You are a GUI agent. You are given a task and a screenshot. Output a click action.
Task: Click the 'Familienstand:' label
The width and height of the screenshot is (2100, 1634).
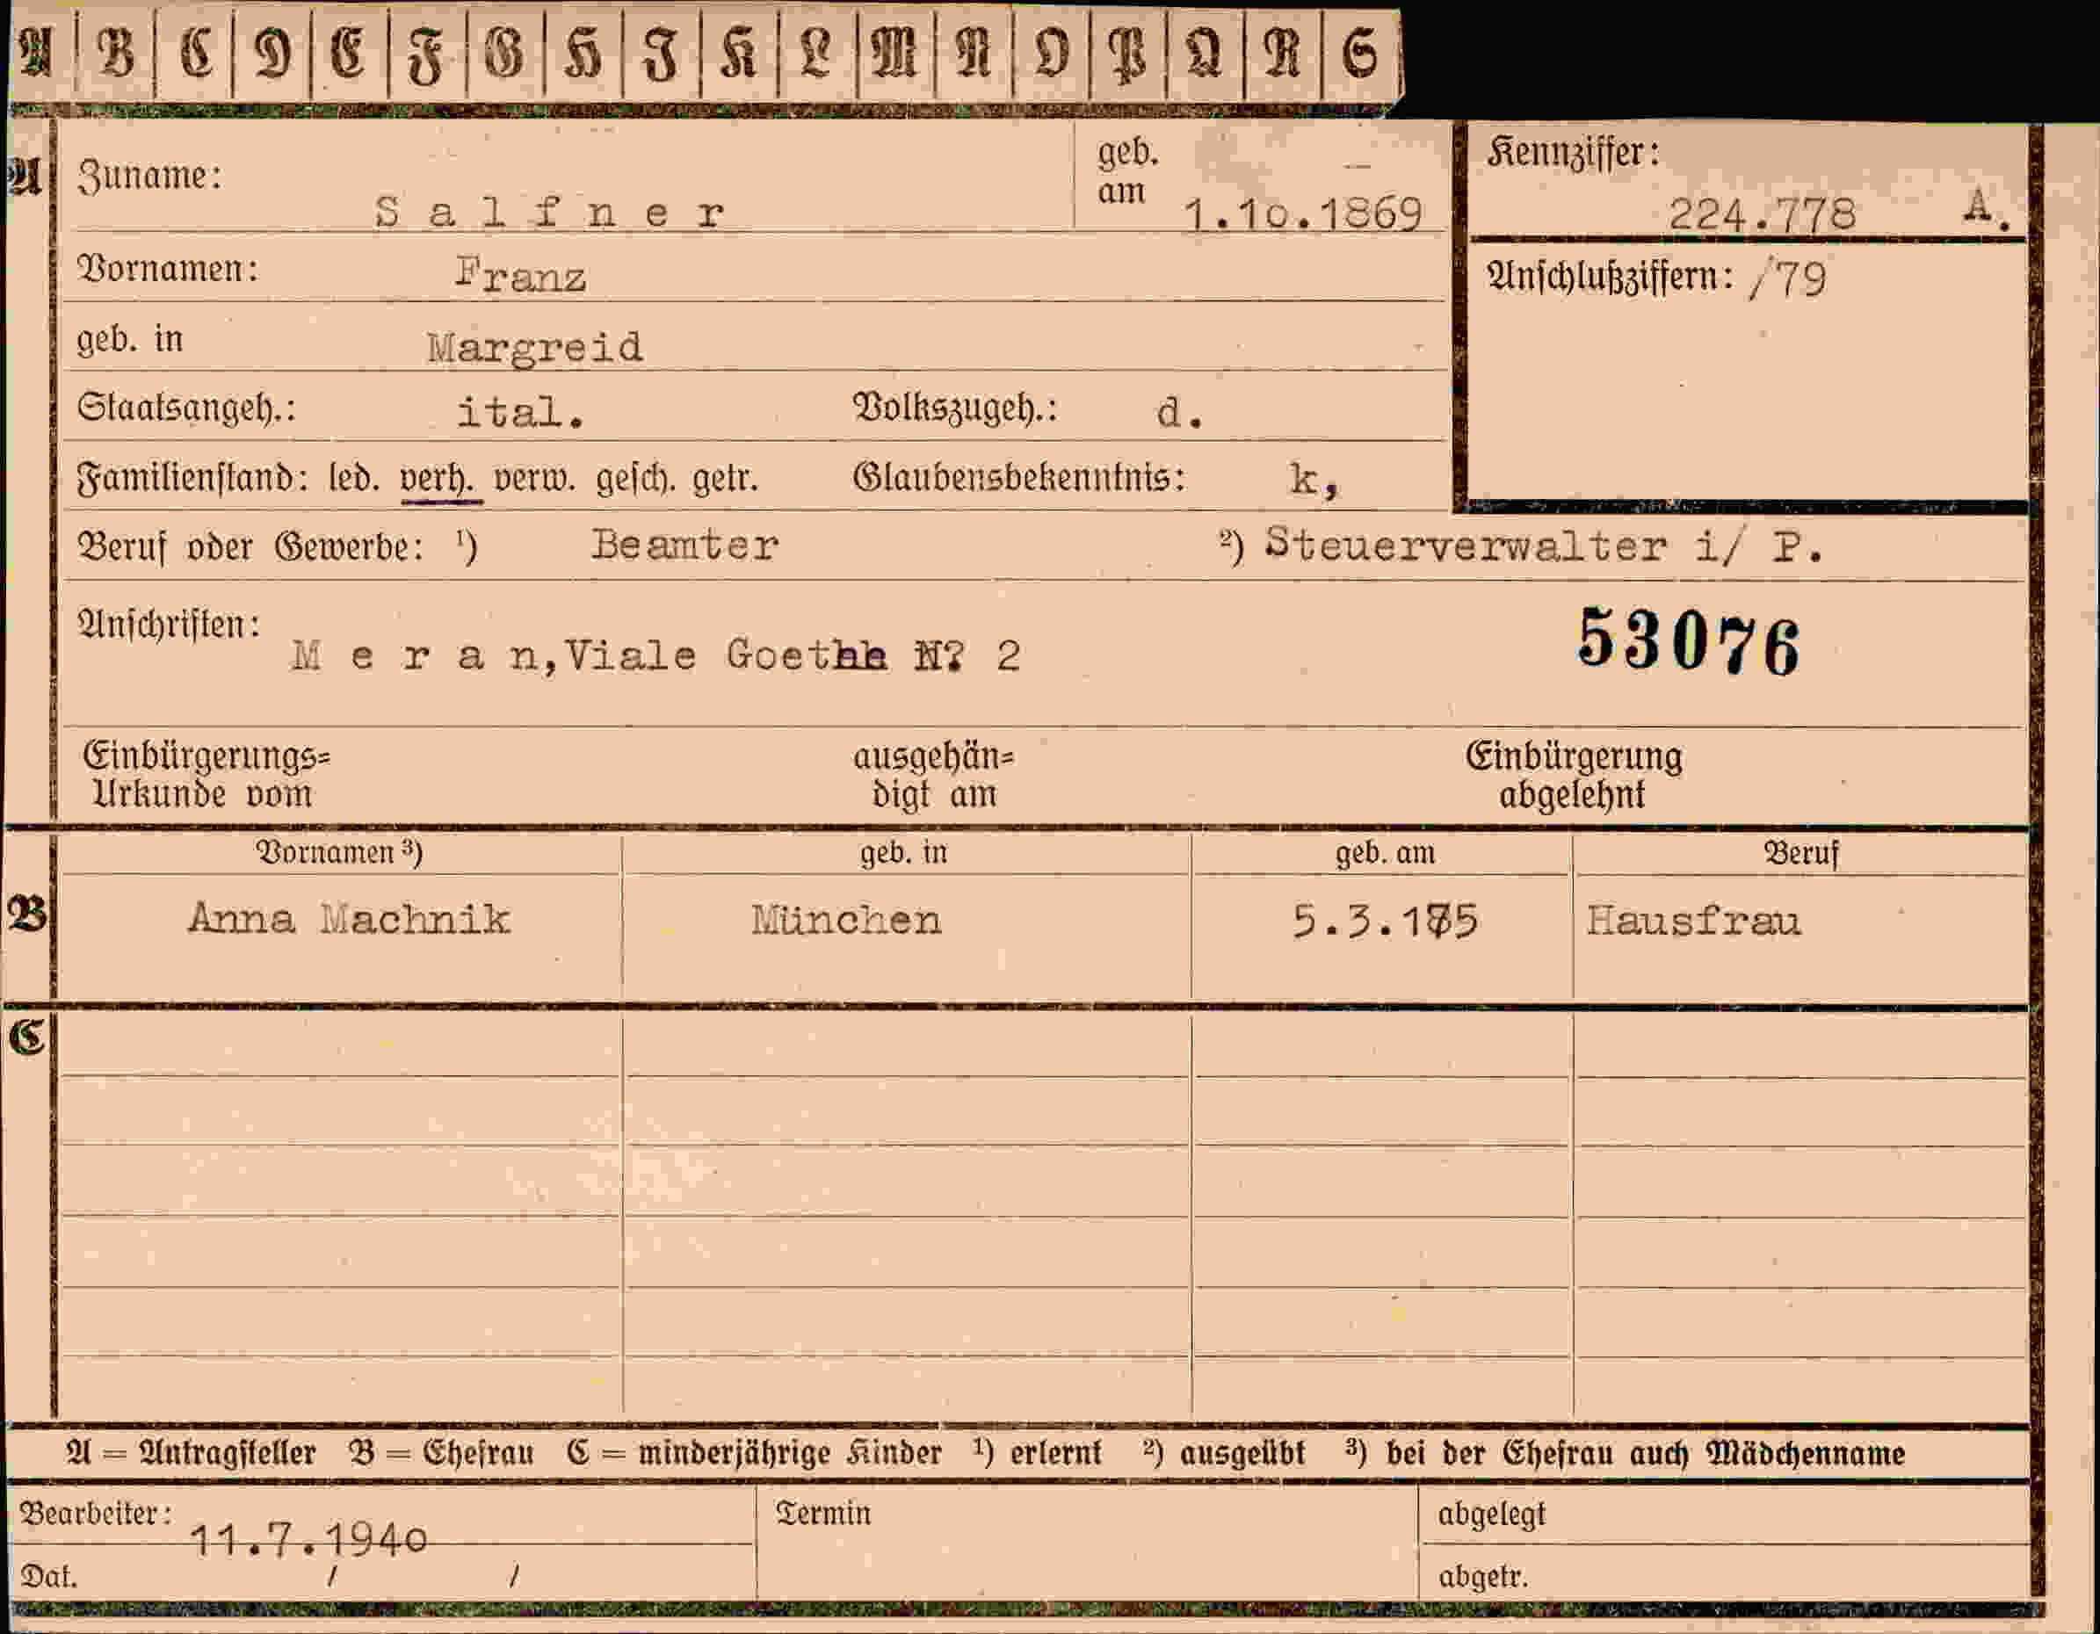coord(192,477)
